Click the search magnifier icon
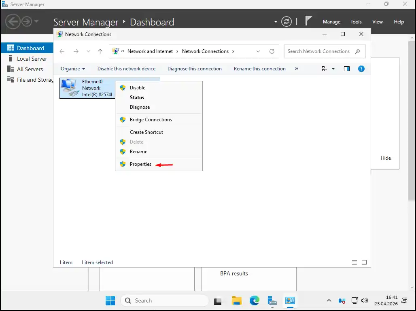416x311 pixels. point(358,51)
